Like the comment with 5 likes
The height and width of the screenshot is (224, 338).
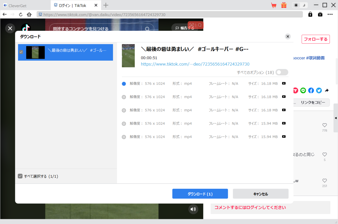[x=324, y=154]
